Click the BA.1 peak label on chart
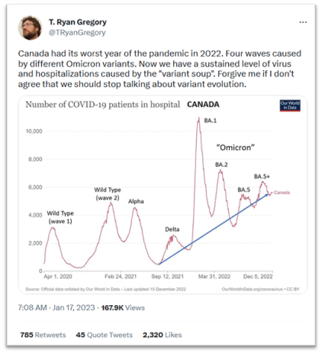 pos(211,121)
